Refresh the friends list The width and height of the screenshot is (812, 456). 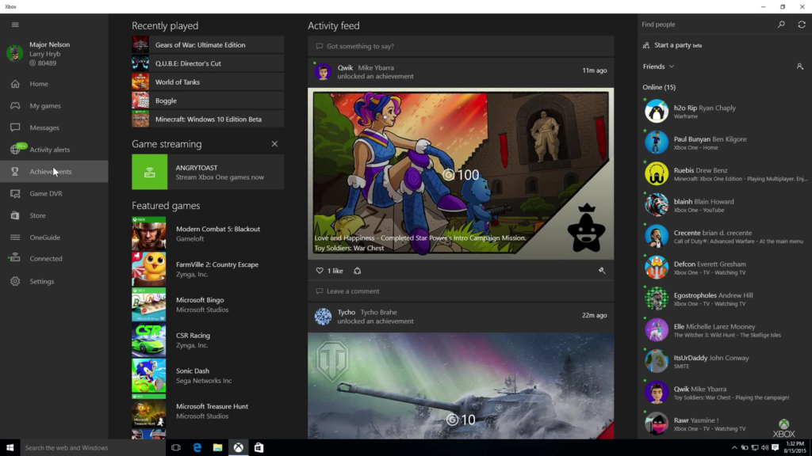801,25
